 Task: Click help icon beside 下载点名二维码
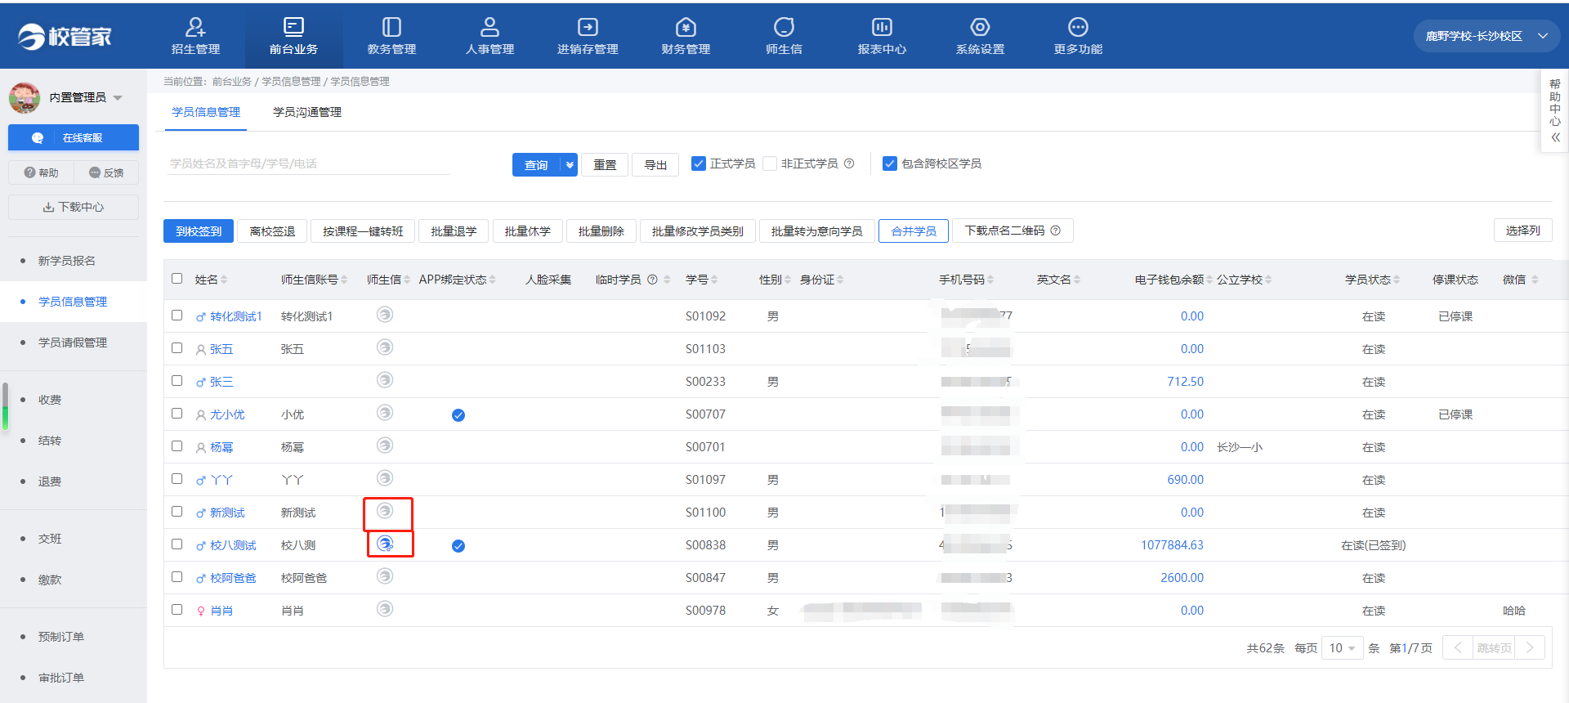[1056, 231]
